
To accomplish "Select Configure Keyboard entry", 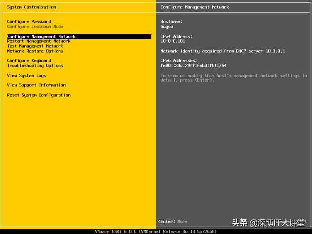I will point(29,60).
